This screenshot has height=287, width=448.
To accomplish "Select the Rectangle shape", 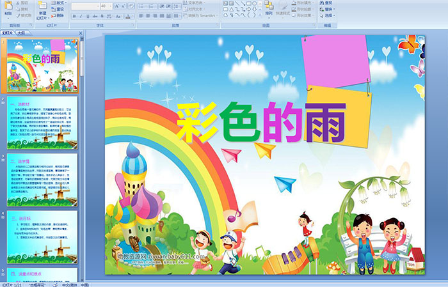I will (249, 3).
